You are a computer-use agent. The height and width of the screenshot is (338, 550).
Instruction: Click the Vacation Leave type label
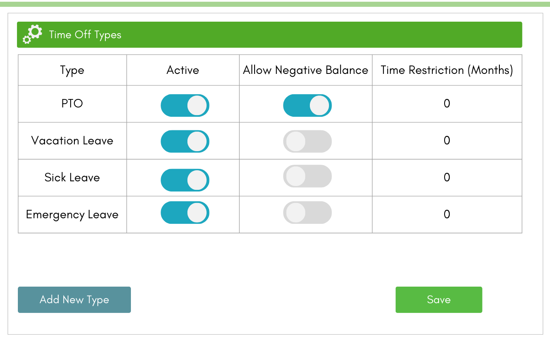pyautogui.click(x=72, y=141)
